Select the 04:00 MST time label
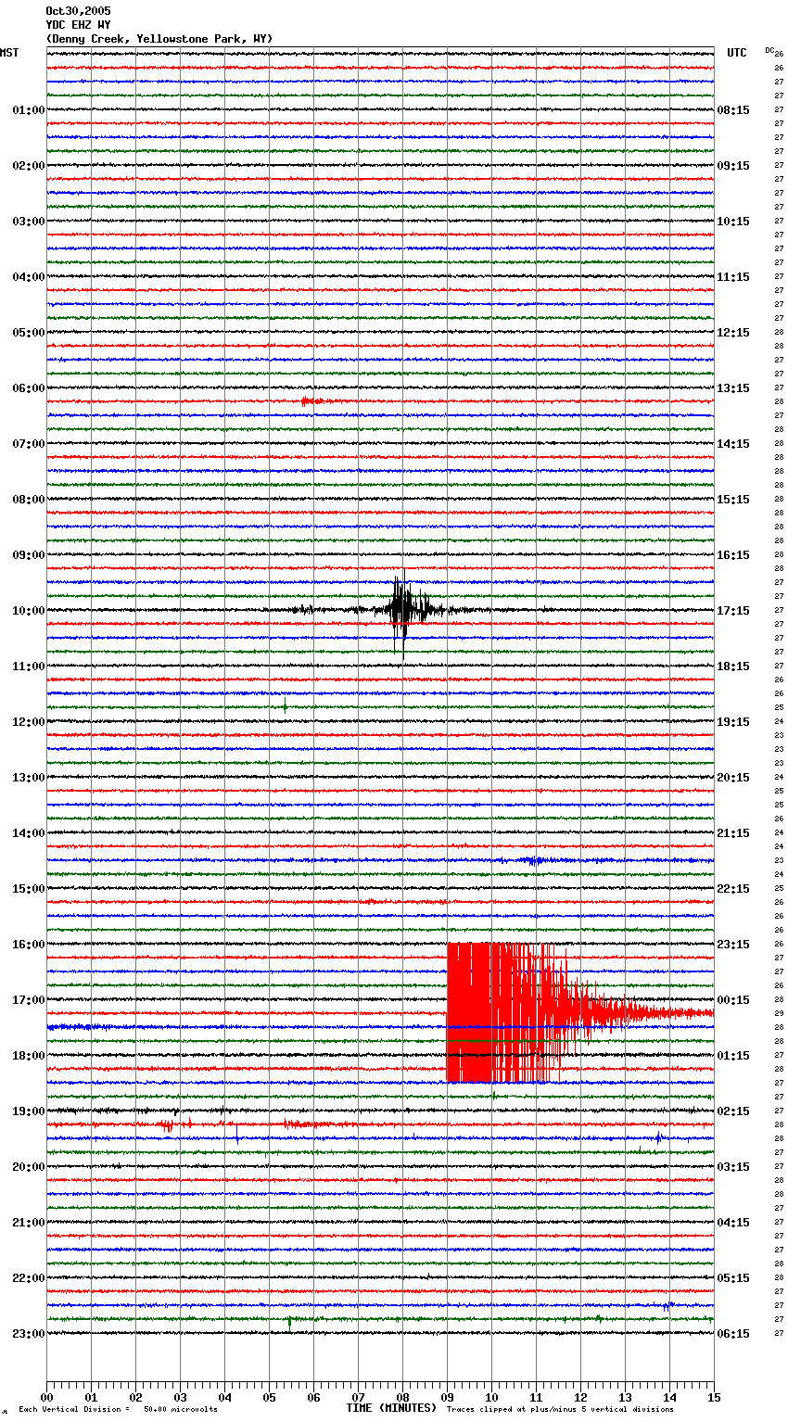 28,277
